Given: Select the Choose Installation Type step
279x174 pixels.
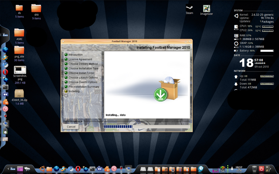Looking at the screenshot, I should click(x=83, y=68).
